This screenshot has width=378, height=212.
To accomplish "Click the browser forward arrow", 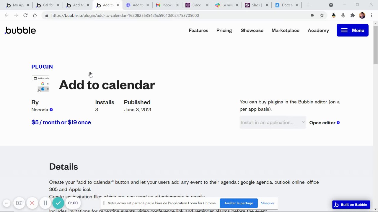I will coord(16,15).
